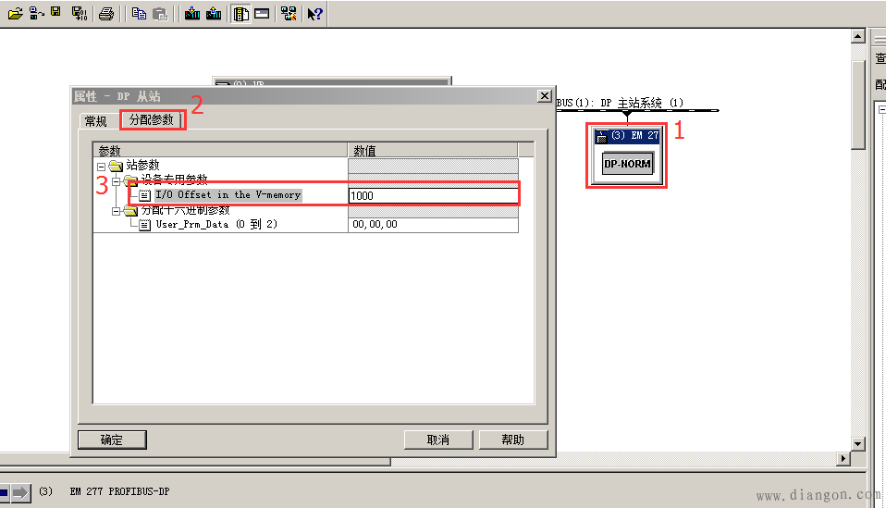Screen dimensions: 886x508
Task: Select I/O Offset in the V-memory row
Action: pyautogui.click(x=228, y=195)
